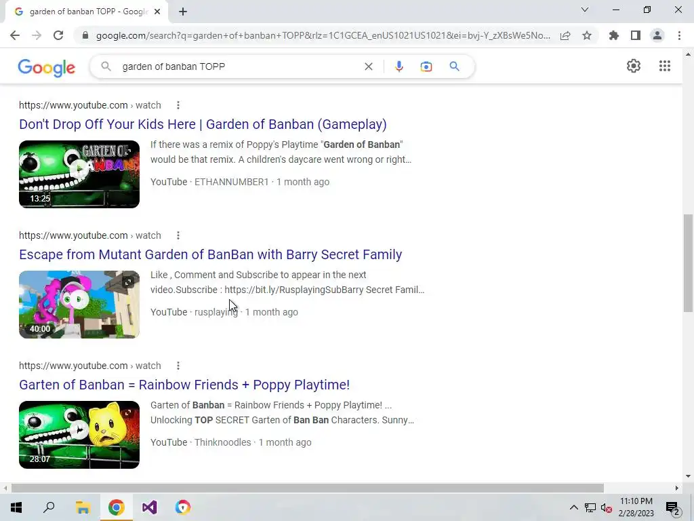Open the notification center icon

pyautogui.click(x=673, y=508)
